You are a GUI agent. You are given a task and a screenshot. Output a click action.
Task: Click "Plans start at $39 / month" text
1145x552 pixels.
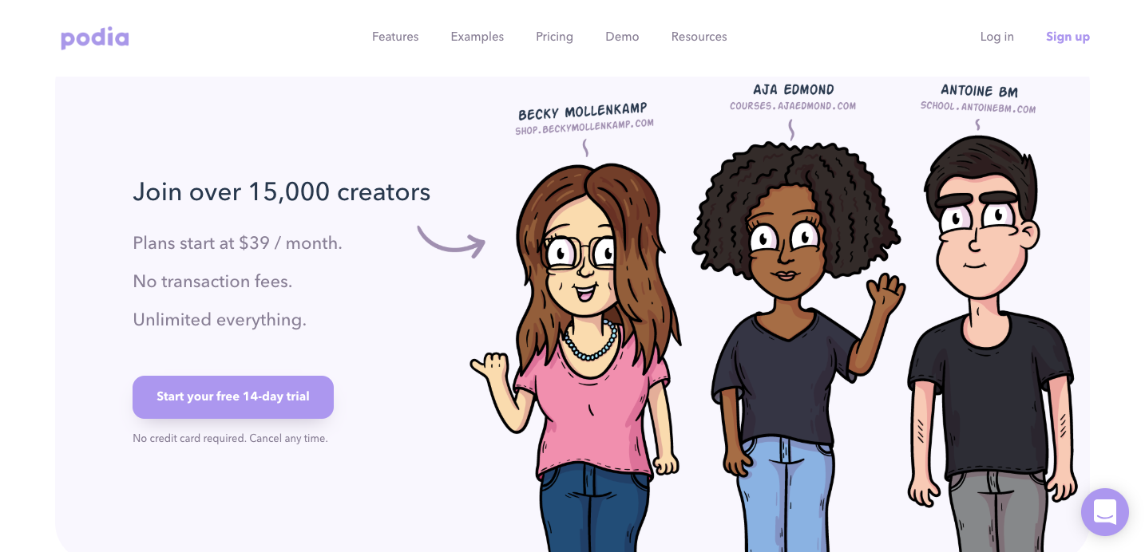(237, 243)
